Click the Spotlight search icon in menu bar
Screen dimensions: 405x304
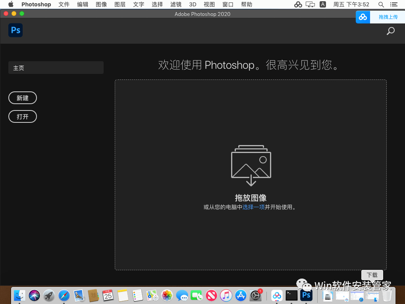pos(381,4)
